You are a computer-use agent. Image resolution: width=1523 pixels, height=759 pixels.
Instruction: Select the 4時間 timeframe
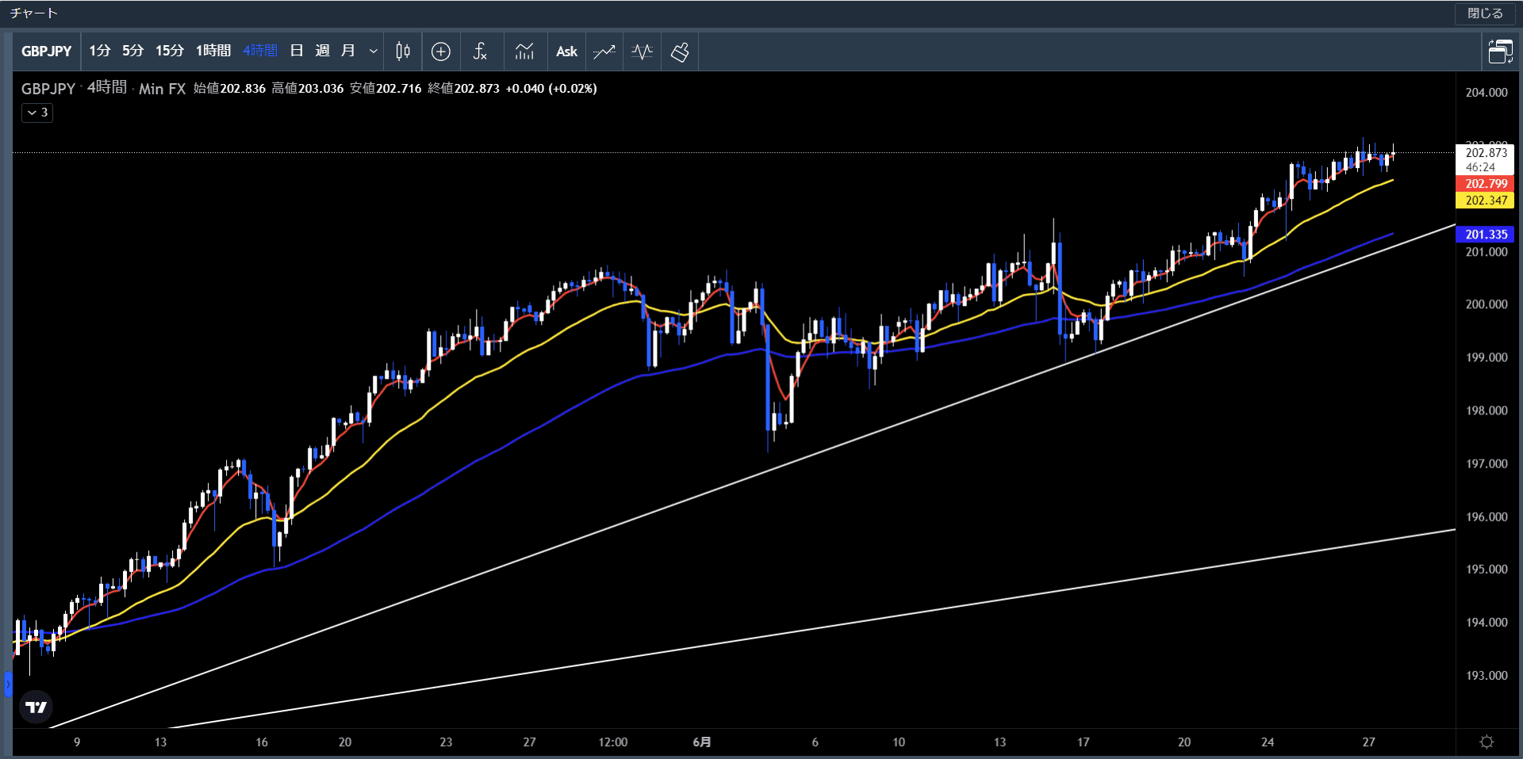tap(260, 51)
